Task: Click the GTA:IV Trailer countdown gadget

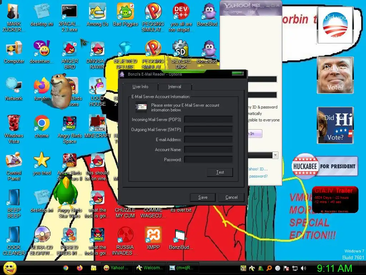Action: 335,199
